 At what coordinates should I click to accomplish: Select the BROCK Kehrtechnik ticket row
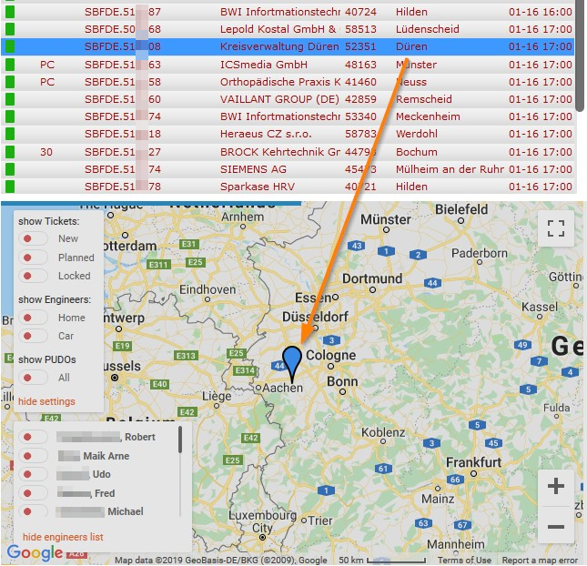point(288,152)
